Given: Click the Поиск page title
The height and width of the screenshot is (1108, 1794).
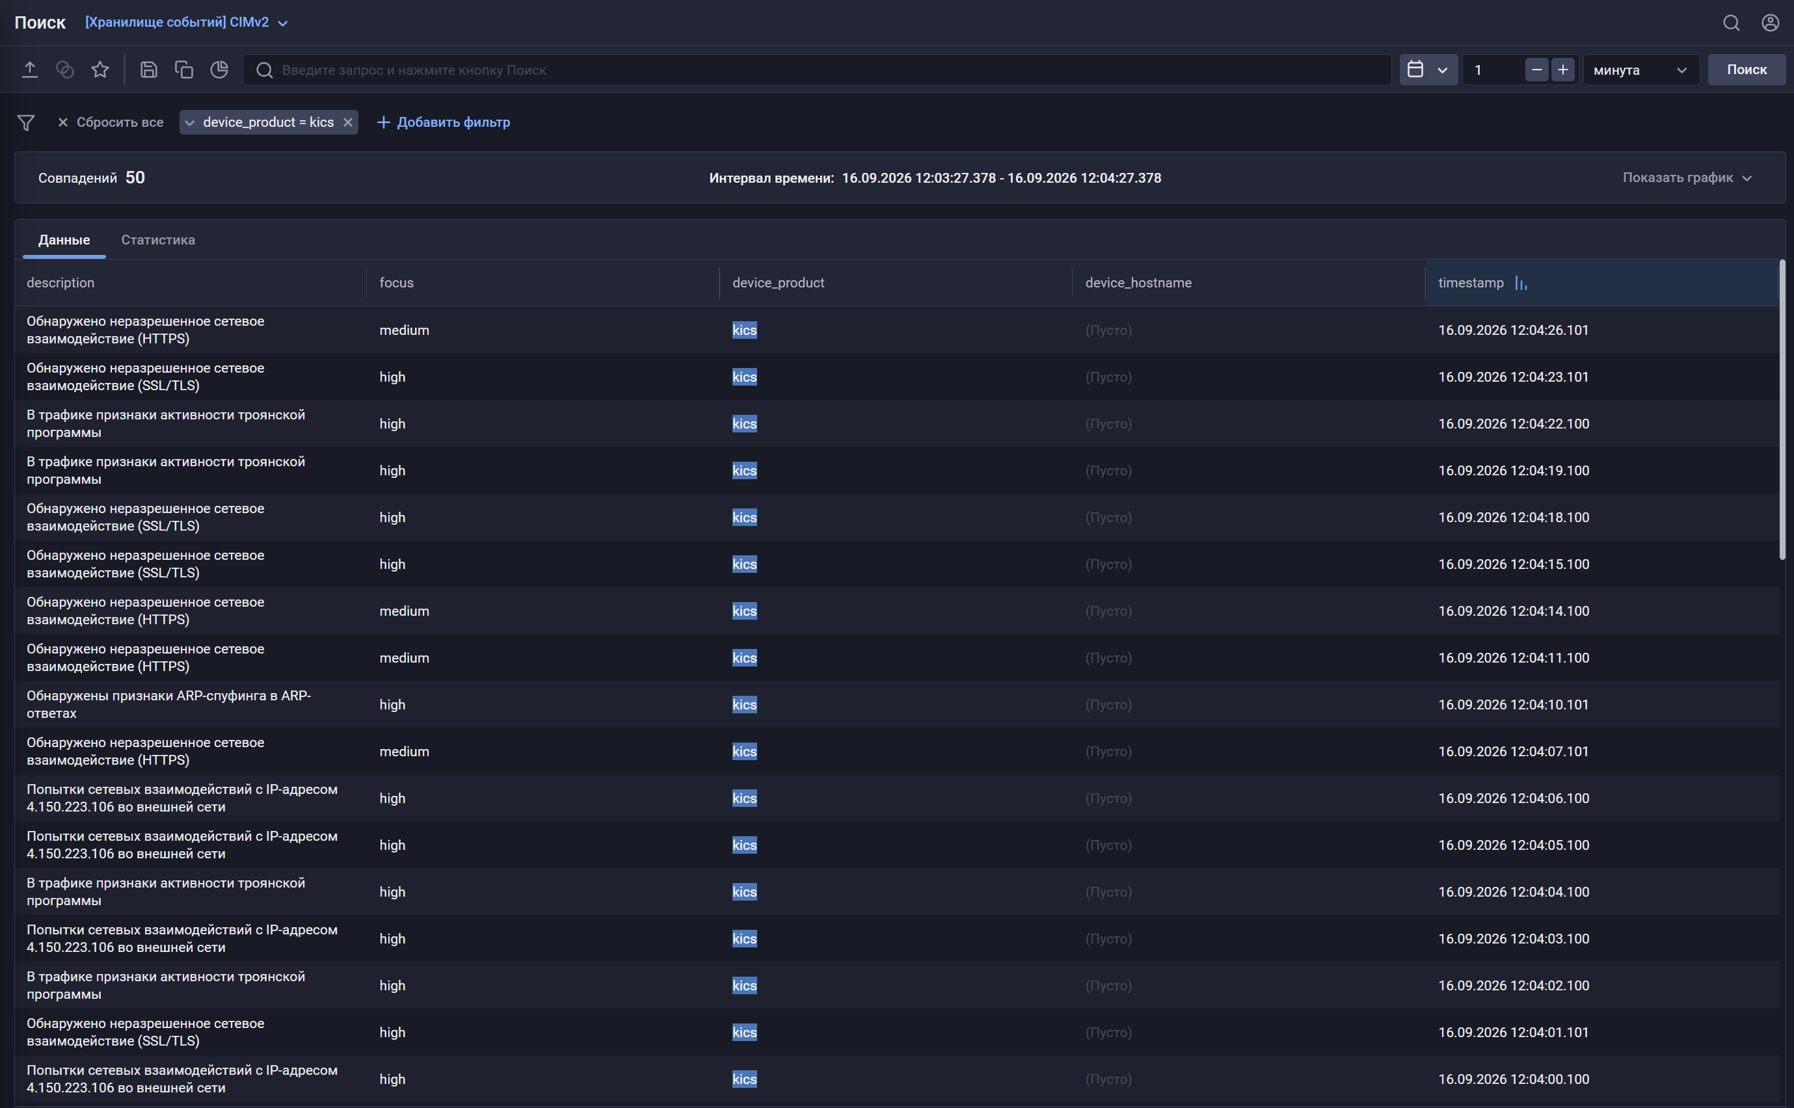Looking at the screenshot, I should [x=40, y=23].
